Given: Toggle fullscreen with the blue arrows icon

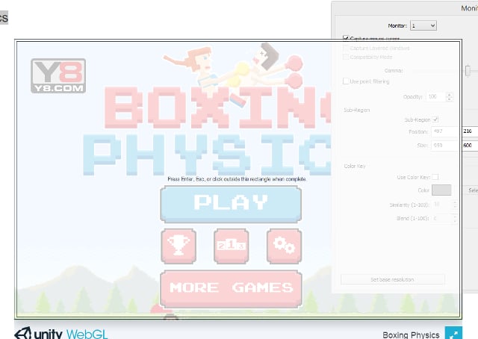Looking at the screenshot, I should 453,334.
